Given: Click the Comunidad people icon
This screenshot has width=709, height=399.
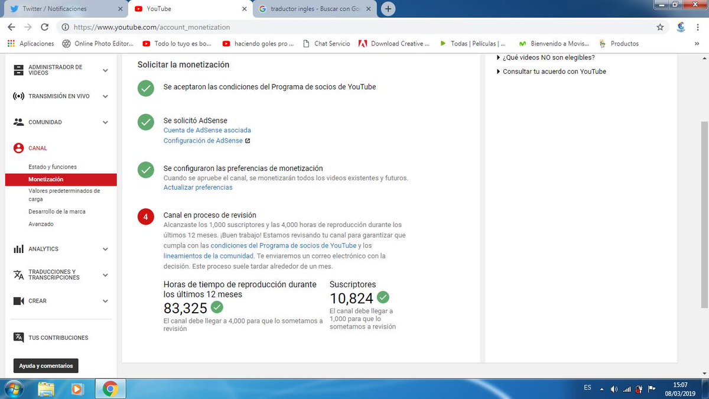Looking at the screenshot, I should click(18, 122).
